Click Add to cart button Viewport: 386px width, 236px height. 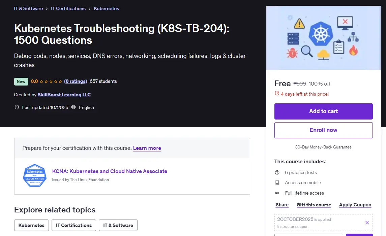coord(324,111)
